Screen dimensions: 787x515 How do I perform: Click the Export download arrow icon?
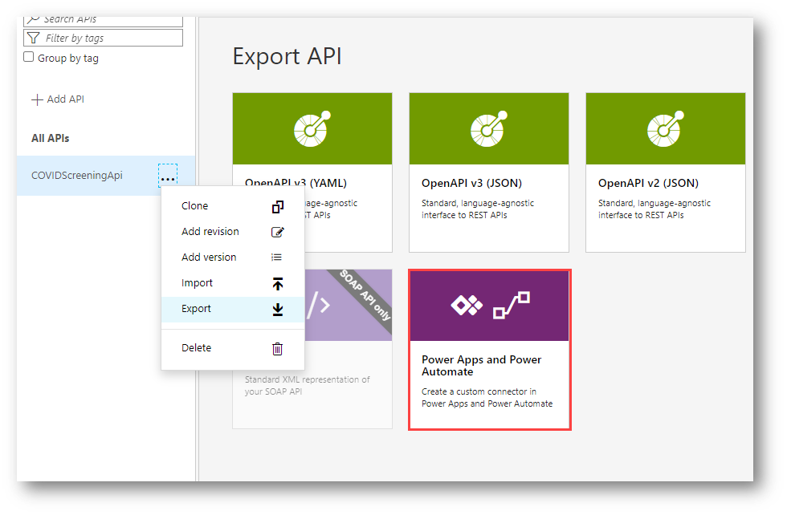click(x=277, y=309)
